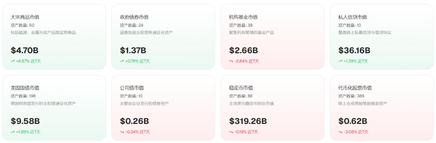The image size is (436, 143).
Task: Select the 机构基金市值 heading
Action: 243,17
